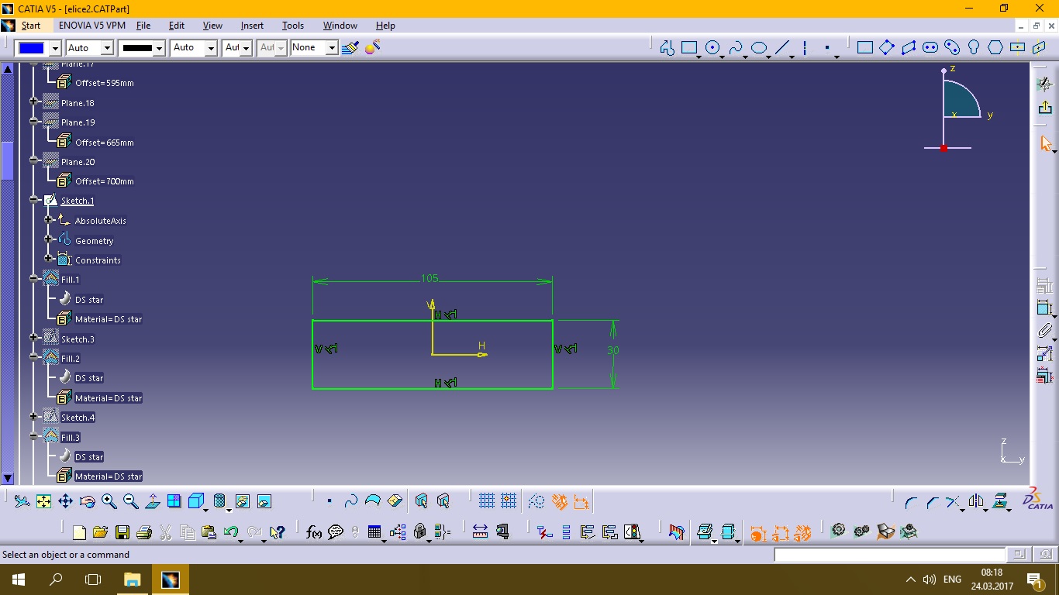Open the File menu
The image size is (1059, 595).
point(143,26)
